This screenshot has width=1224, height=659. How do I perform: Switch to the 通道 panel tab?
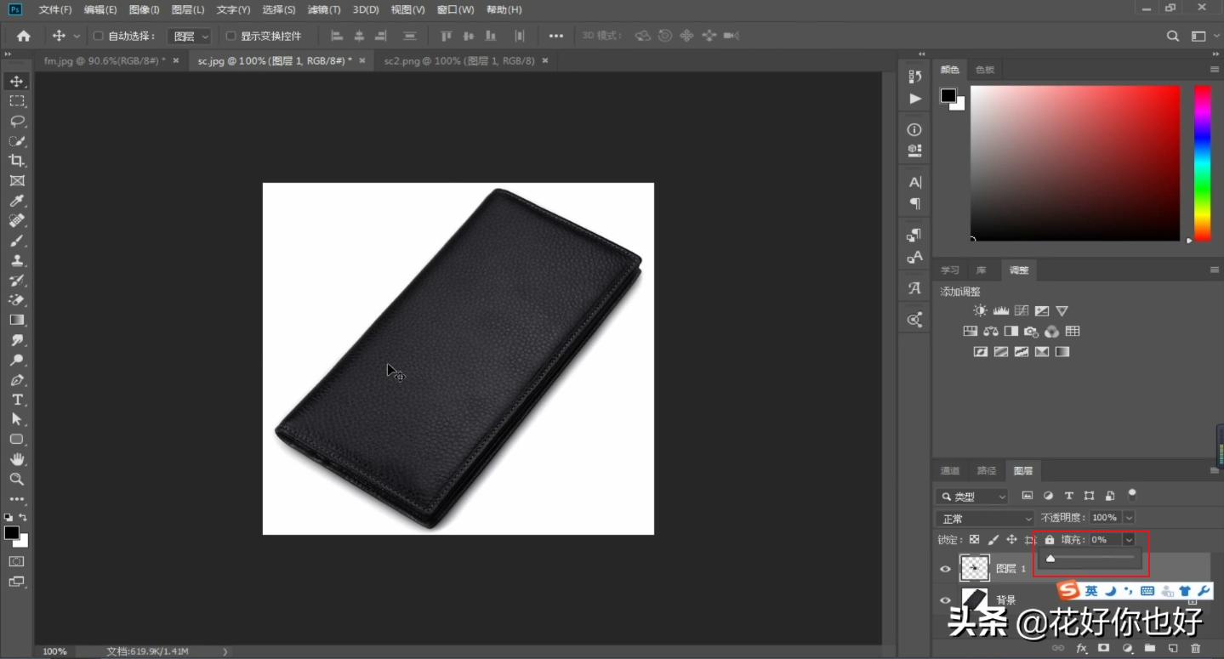click(x=950, y=471)
